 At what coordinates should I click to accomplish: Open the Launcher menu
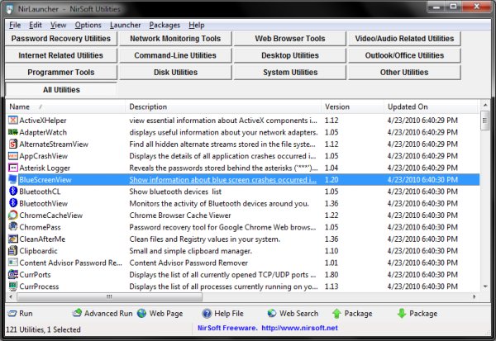[125, 25]
